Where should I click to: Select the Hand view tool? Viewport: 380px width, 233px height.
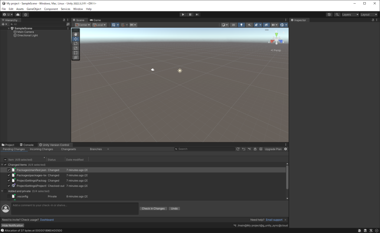76,34
